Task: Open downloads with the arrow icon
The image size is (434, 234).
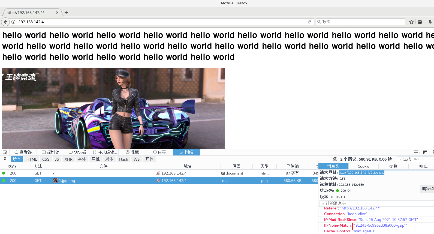Action: [430, 22]
